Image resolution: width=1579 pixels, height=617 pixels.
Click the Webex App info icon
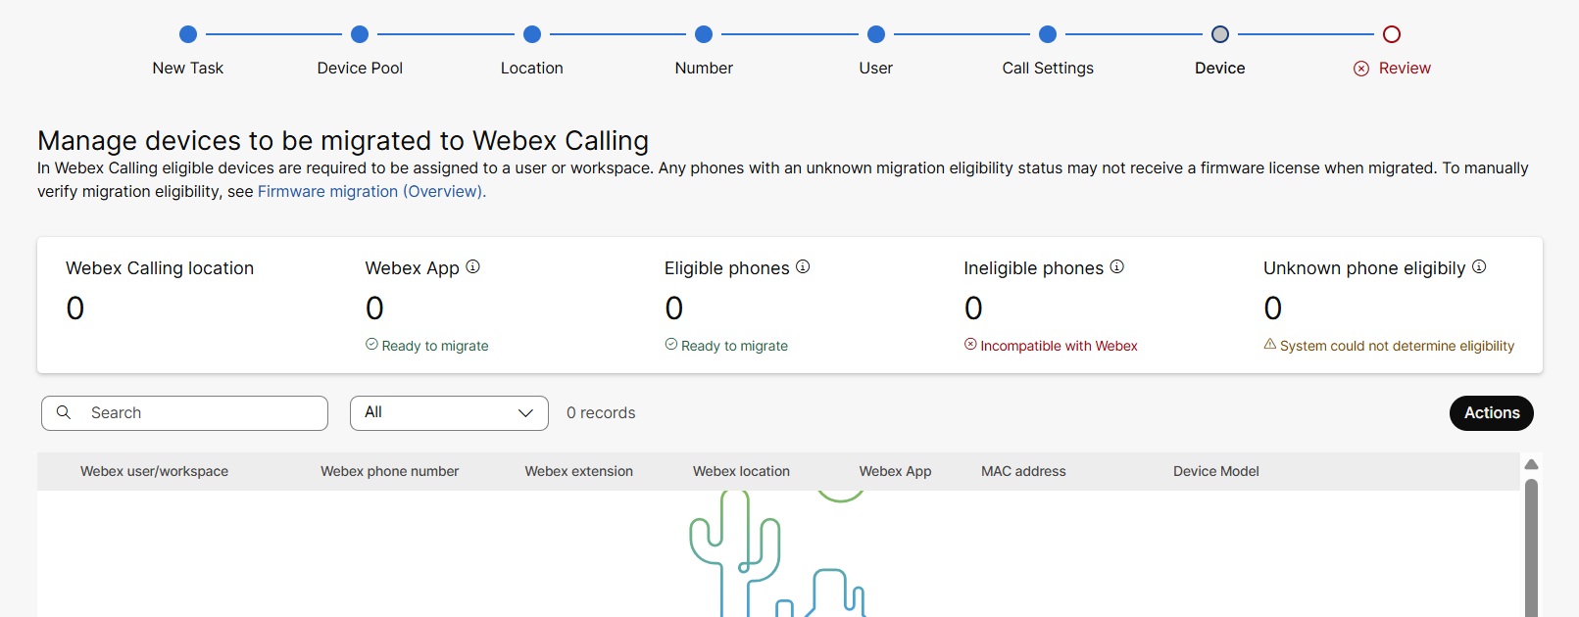pyautogui.click(x=472, y=266)
